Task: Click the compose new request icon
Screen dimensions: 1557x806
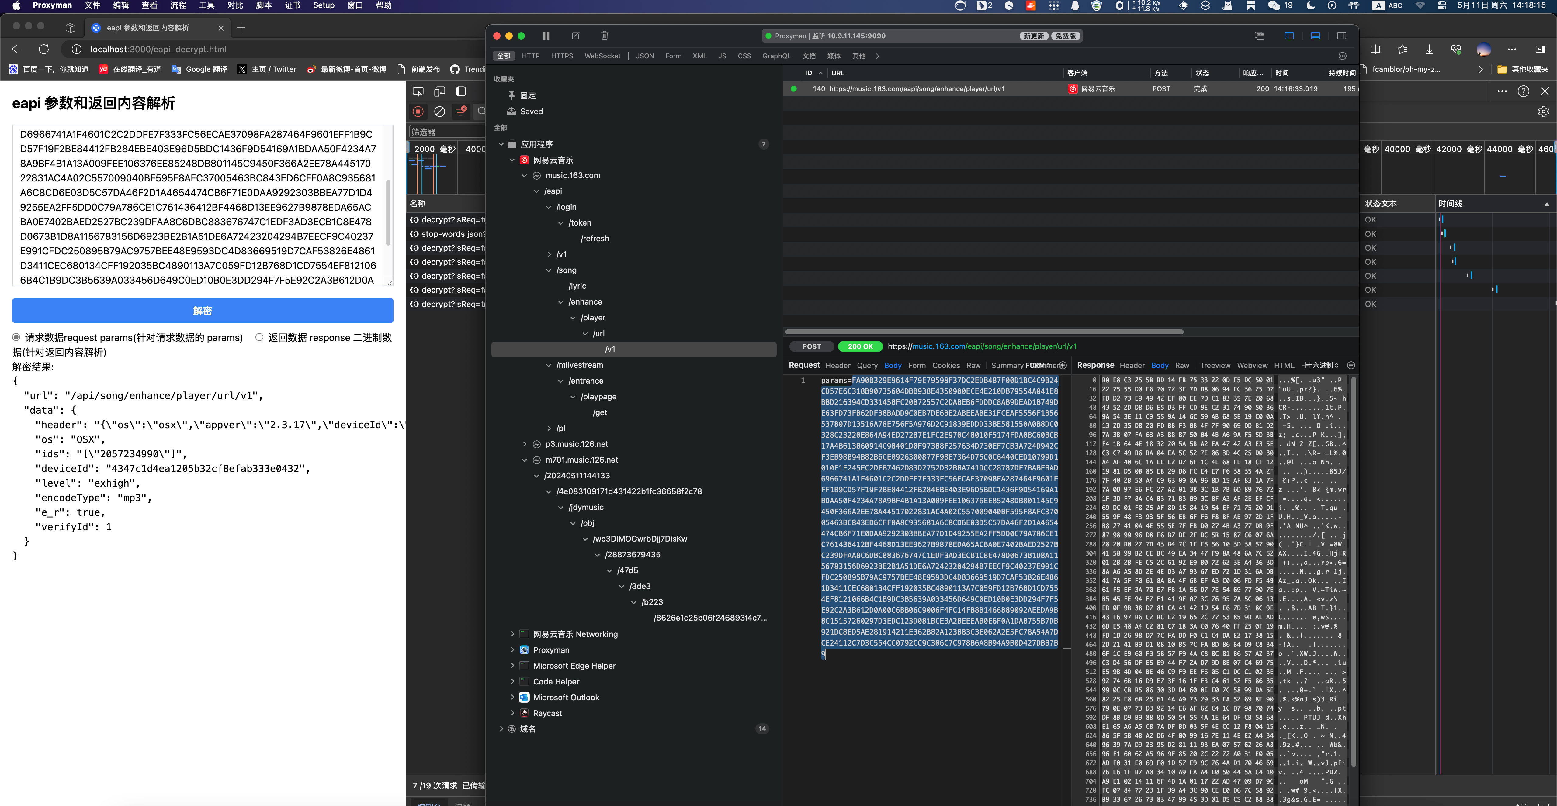Action: pos(575,36)
